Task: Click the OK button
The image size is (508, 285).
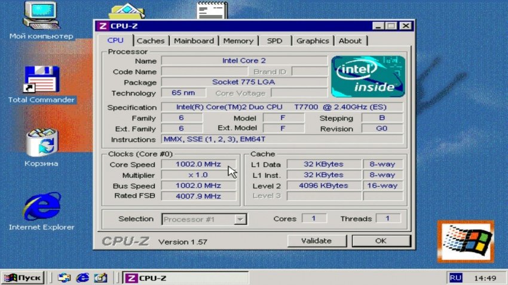Action: [x=381, y=241]
